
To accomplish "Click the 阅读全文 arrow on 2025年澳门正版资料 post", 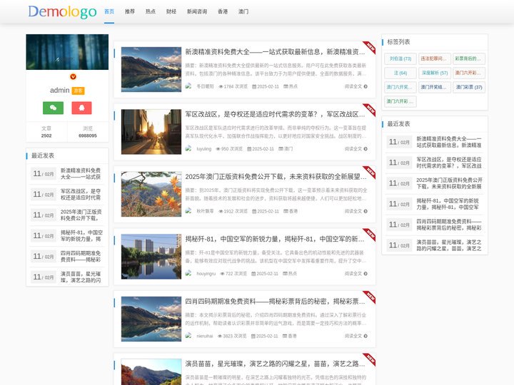I will point(366,211).
